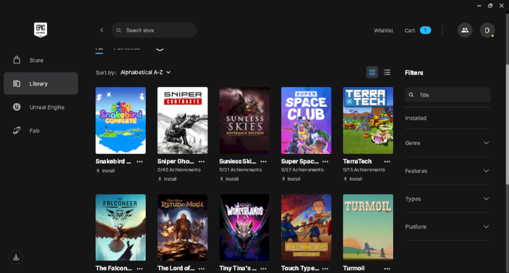Viewport: 509px width, 273px height.
Task: Open the Snakebird options (three dots)
Action: click(x=140, y=162)
